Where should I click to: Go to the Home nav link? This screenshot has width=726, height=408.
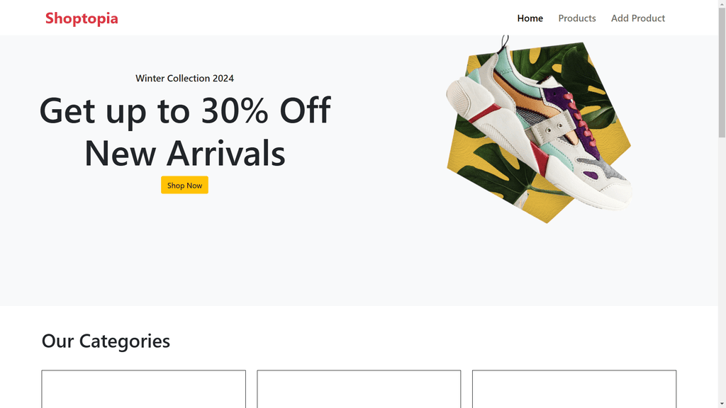tap(530, 18)
